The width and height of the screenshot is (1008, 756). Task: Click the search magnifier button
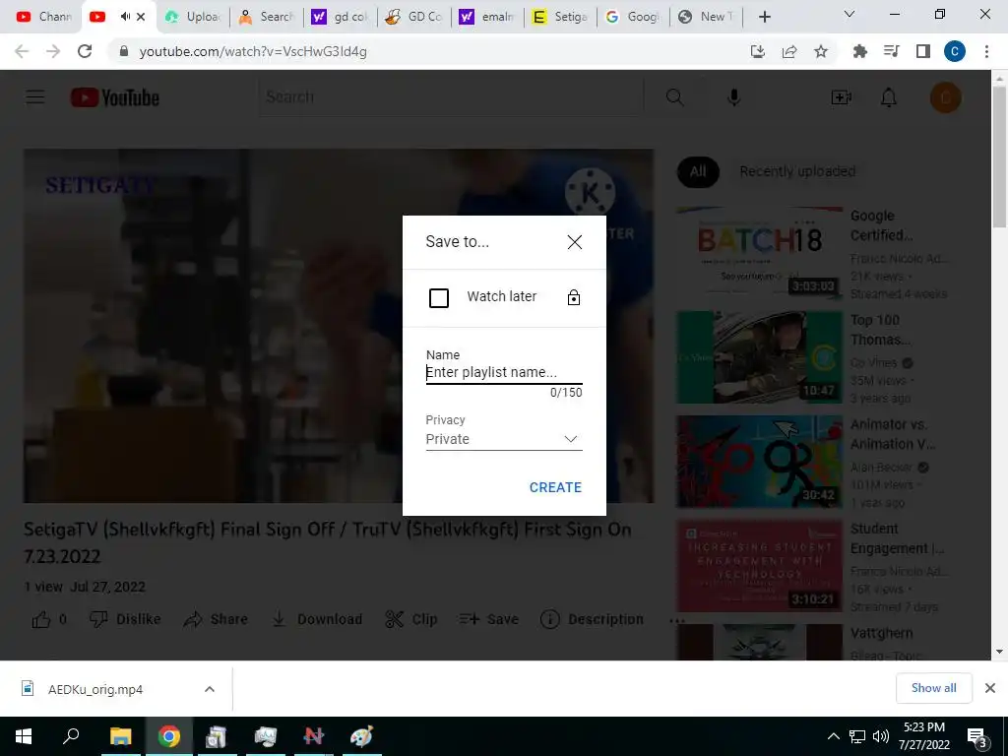point(675,97)
